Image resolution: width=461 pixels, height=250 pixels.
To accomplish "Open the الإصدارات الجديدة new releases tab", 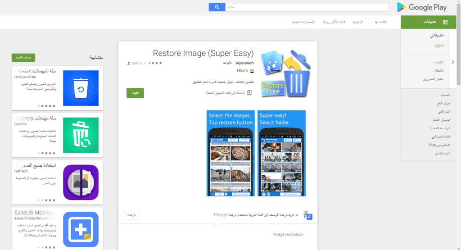I will (x=304, y=22).
